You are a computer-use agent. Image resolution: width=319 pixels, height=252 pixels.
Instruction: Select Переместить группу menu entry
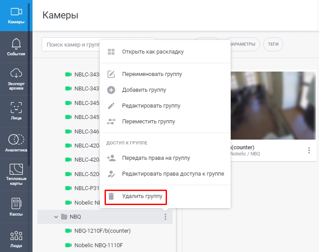pyautogui.click(x=165, y=122)
